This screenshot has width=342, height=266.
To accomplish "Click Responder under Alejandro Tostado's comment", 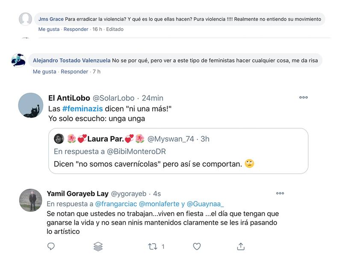I will coord(74,71).
